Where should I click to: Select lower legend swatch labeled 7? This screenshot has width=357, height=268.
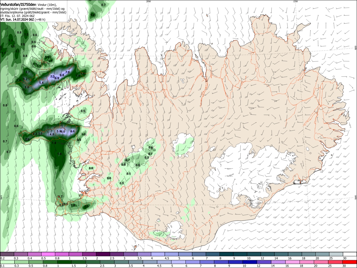pyautogui.click(x=207, y=262)
